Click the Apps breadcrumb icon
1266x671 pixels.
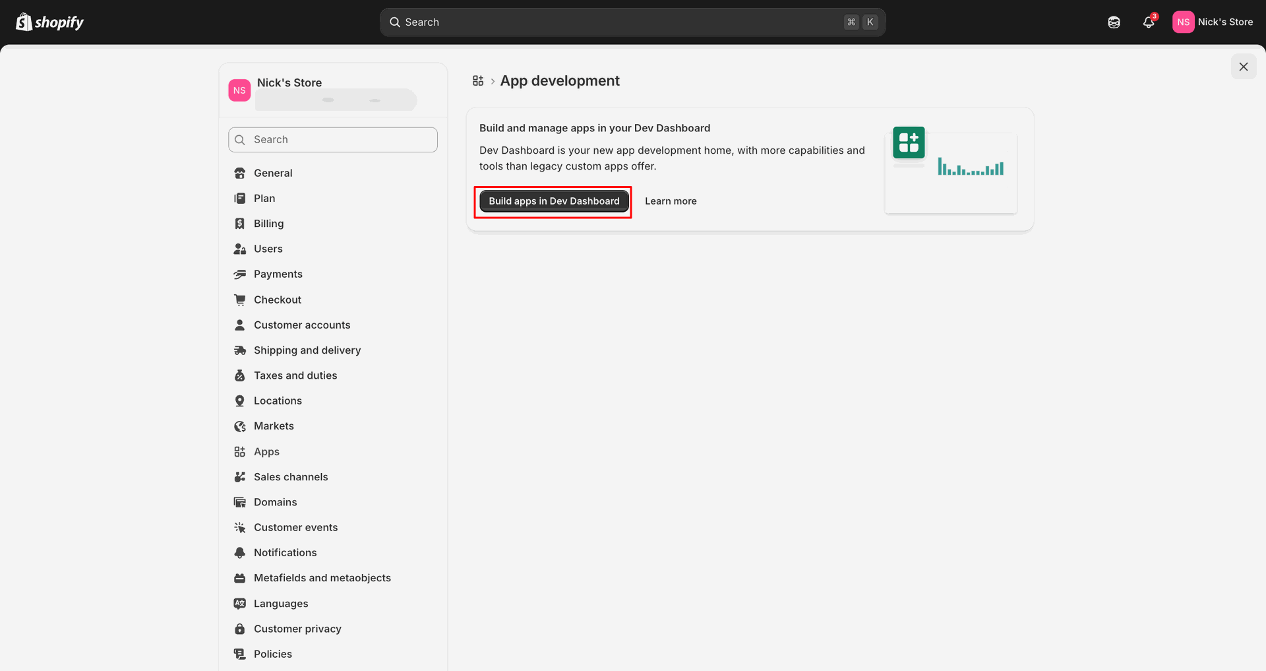coord(478,80)
